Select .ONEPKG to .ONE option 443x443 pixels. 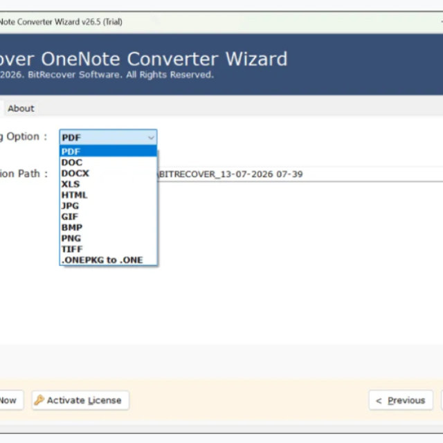coord(109,260)
